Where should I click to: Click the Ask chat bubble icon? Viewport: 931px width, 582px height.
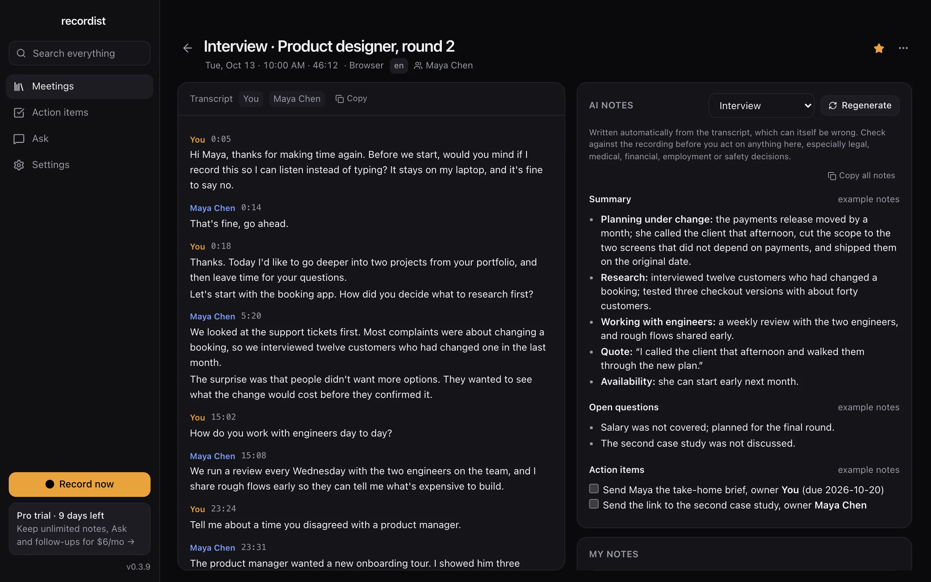(x=19, y=139)
